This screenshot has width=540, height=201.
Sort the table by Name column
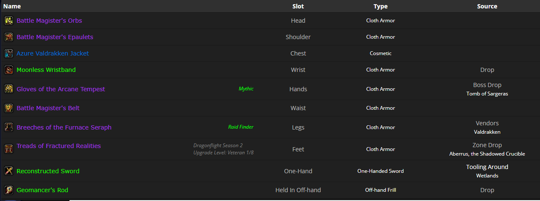[x=12, y=6]
